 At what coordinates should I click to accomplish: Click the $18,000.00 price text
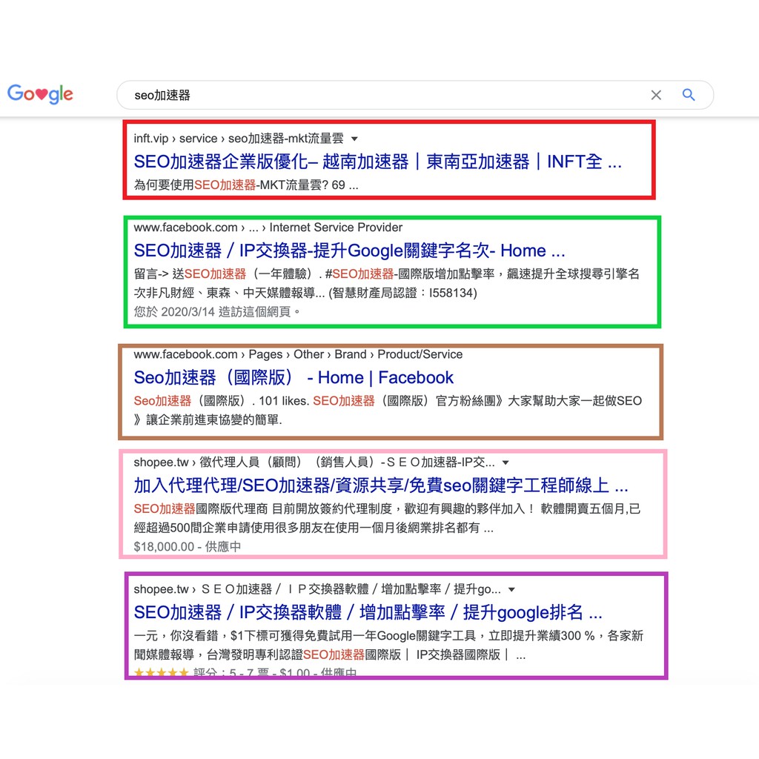click(x=164, y=547)
